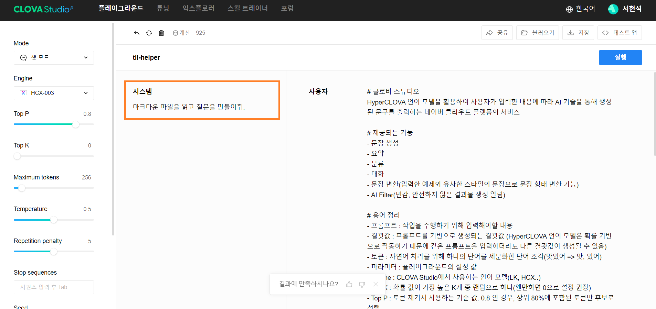The width and height of the screenshot is (656, 309).
Task: Adjust the Top P slider handle
Action: [76, 124]
